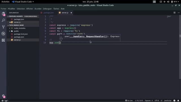Open the Aide menu
Screen dimensions: 181x102
click(63, 9)
